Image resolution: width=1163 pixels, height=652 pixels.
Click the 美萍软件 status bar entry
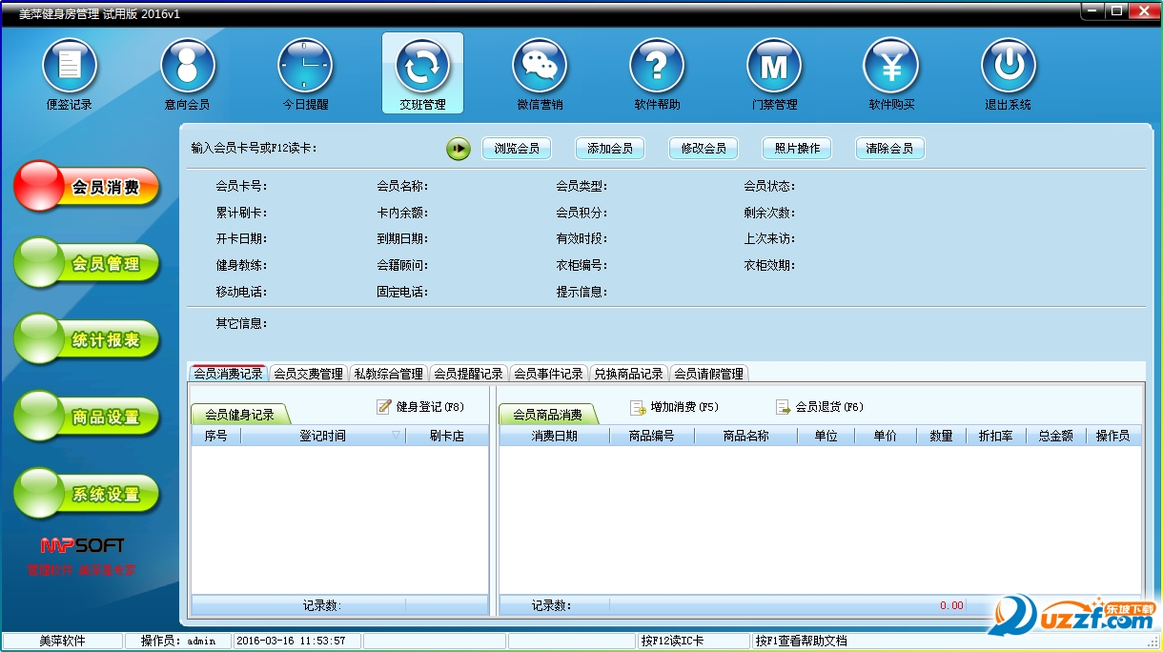(x=62, y=642)
